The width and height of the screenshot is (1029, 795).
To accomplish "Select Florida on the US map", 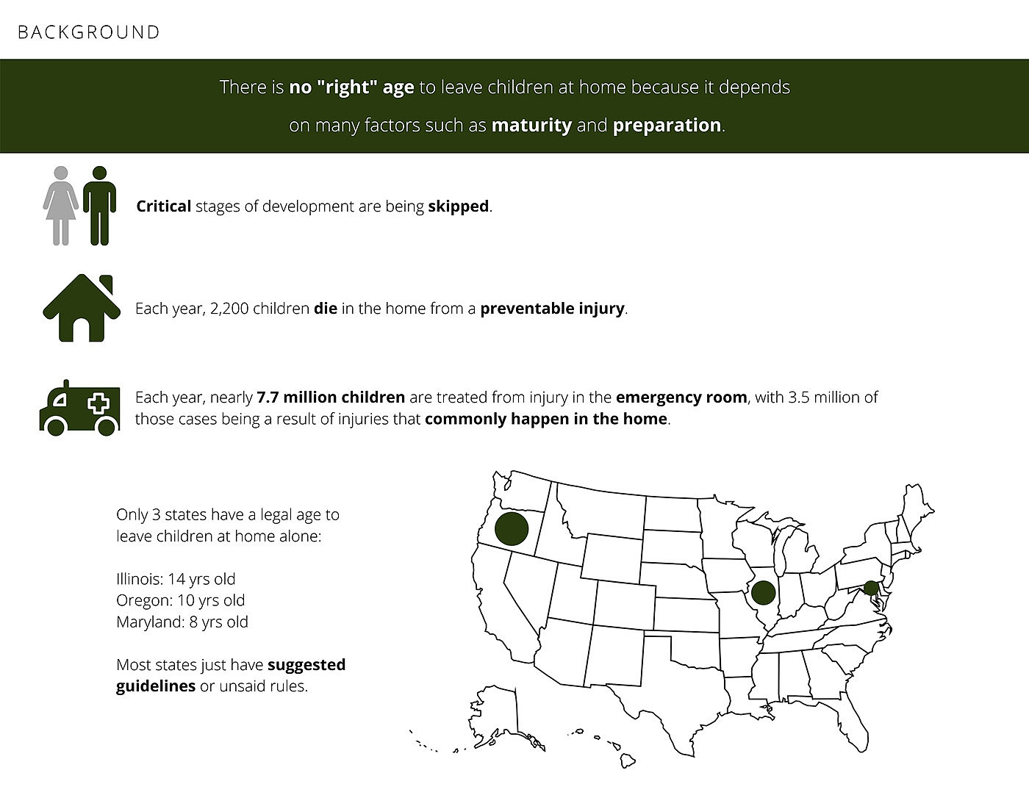I will tap(853, 716).
